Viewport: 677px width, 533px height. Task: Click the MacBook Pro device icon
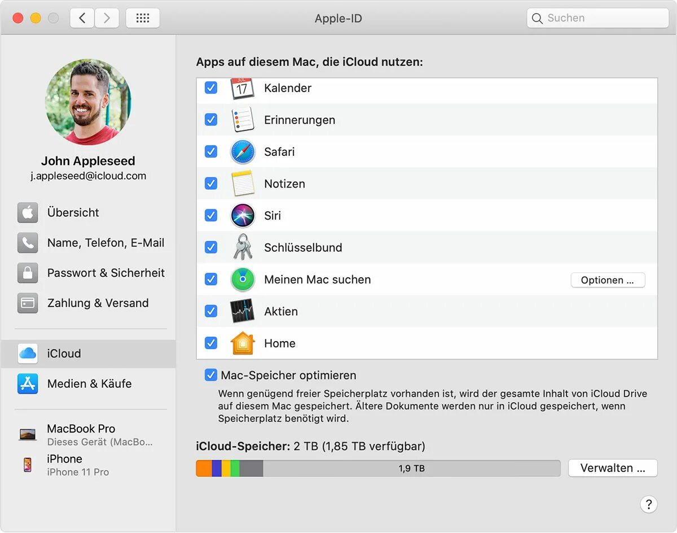tap(28, 435)
